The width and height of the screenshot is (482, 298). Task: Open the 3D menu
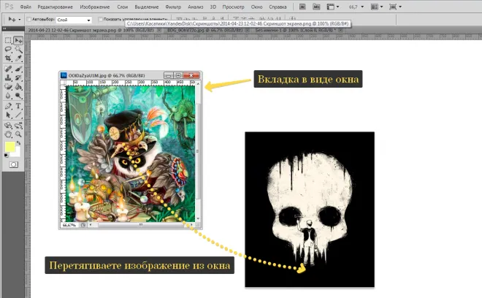(213, 7)
